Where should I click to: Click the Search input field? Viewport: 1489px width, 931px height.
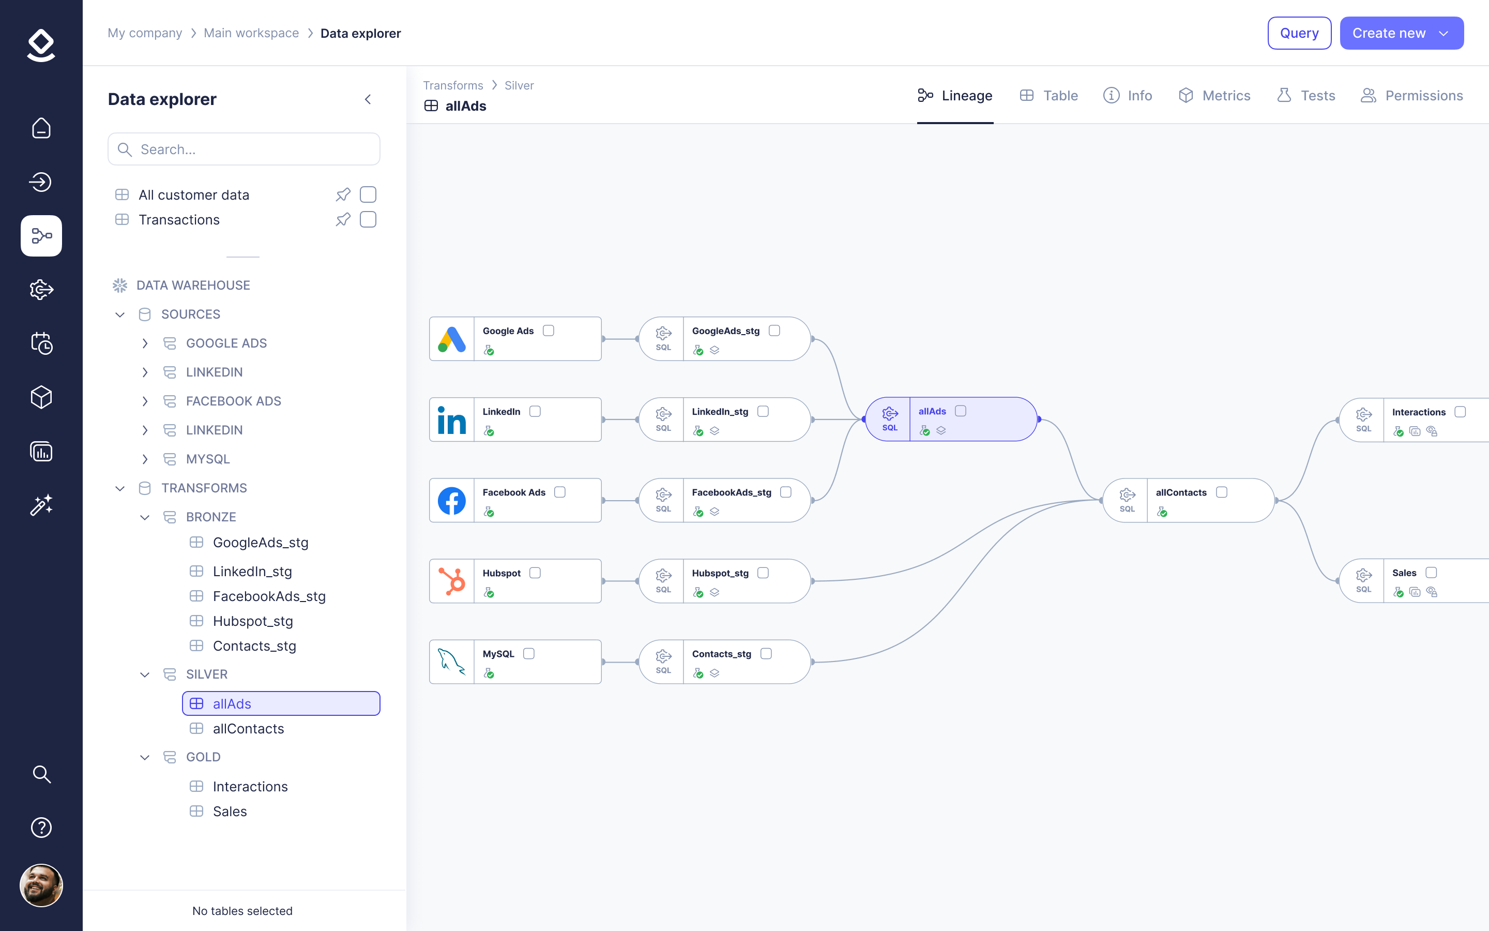[244, 149]
